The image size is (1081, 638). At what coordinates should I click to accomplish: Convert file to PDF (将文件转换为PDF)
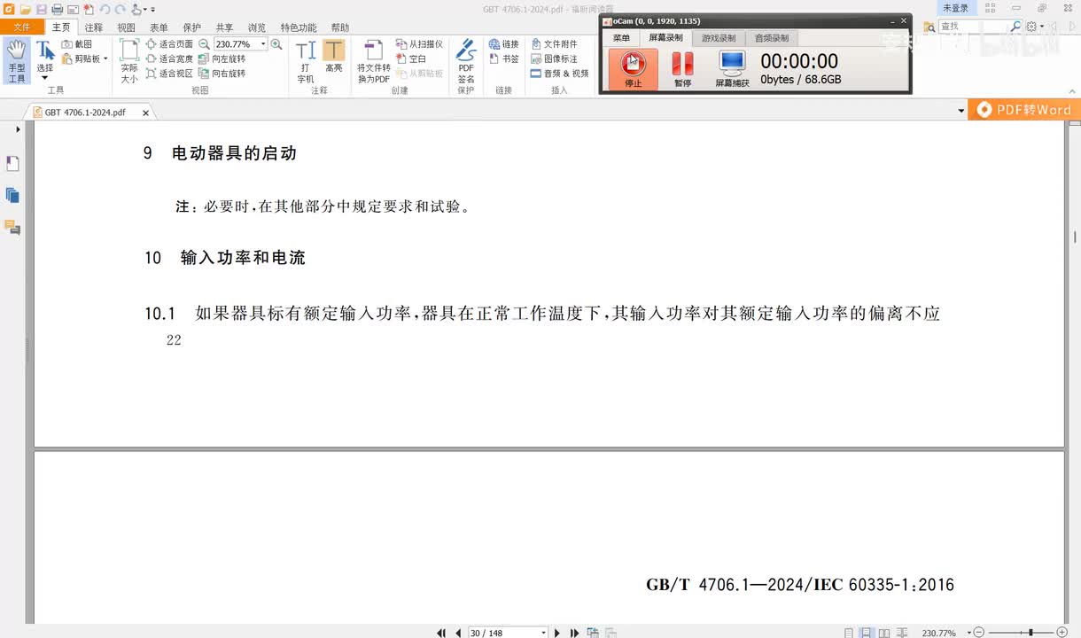(x=373, y=61)
